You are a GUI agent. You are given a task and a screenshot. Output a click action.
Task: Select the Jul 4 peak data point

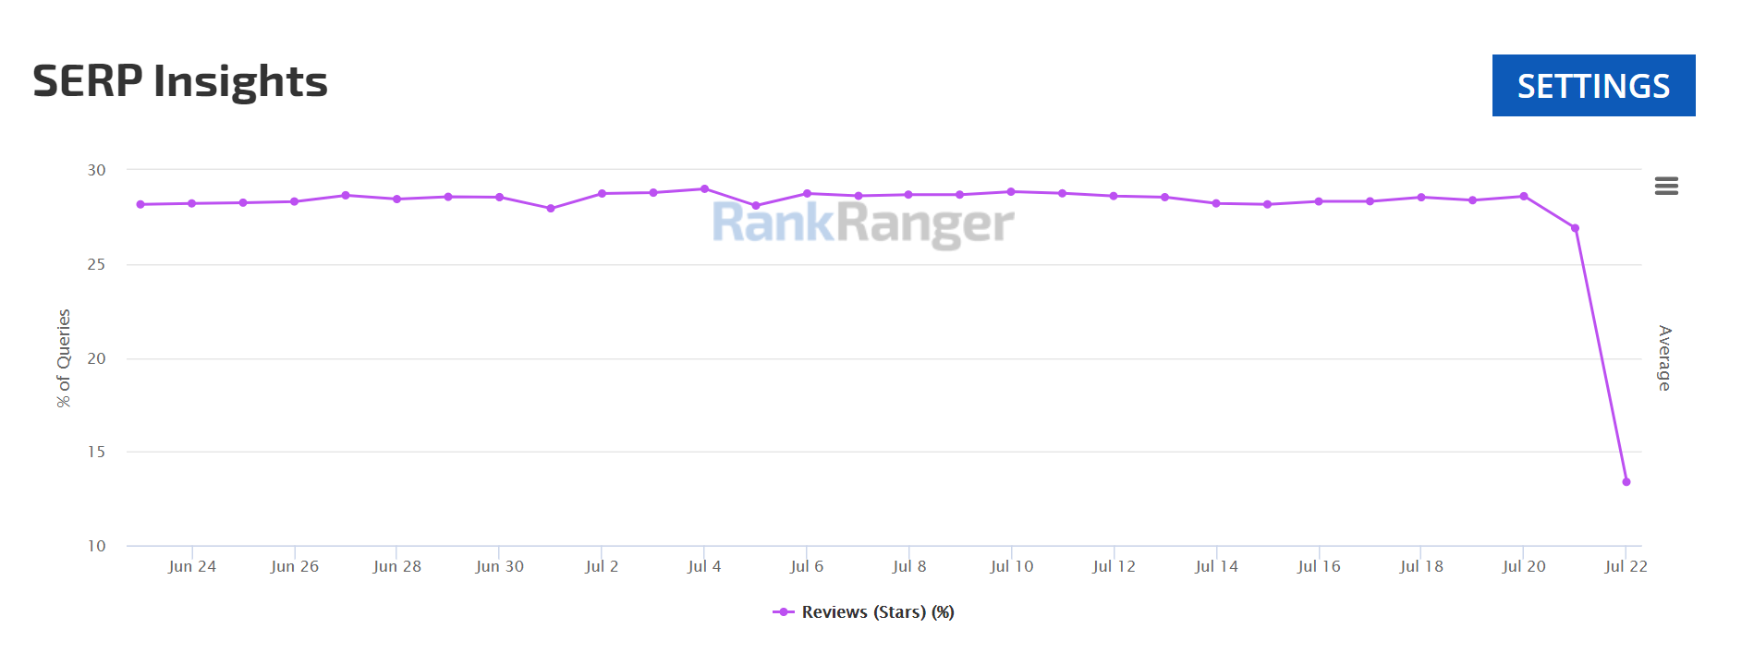[704, 187]
